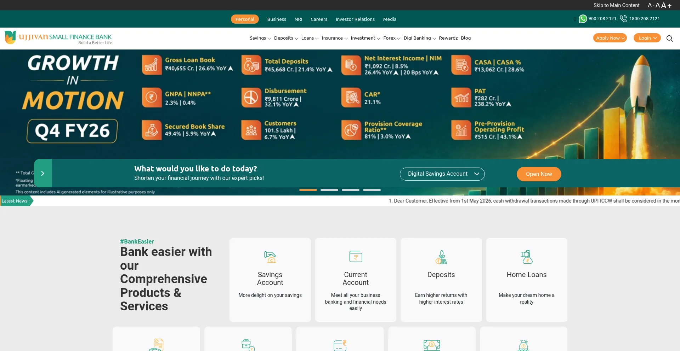Click the #BankEasier hashtag text
The height and width of the screenshot is (351, 680).
137,241
